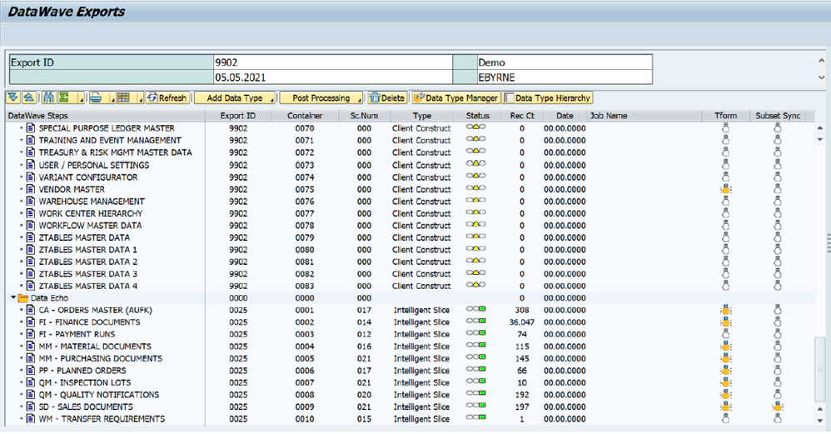
Task: Toggle Subset Sync bulb for WAREHOUSE MANAGEMENT
Action: coord(778,202)
